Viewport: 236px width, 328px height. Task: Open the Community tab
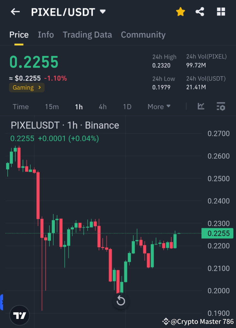coord(143,35)
